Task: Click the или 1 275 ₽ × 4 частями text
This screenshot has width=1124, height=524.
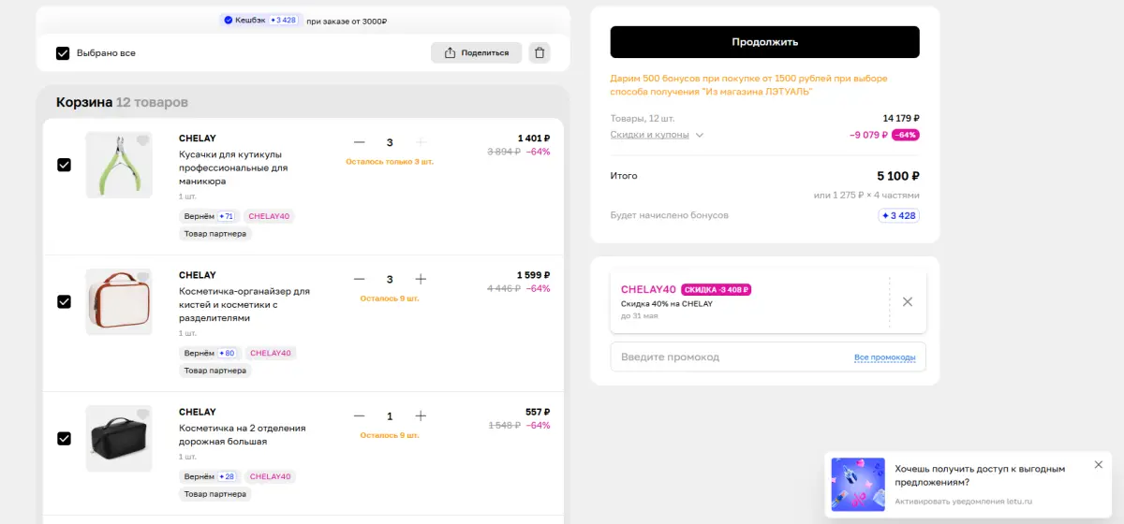Action: click(x=866, y=196)
